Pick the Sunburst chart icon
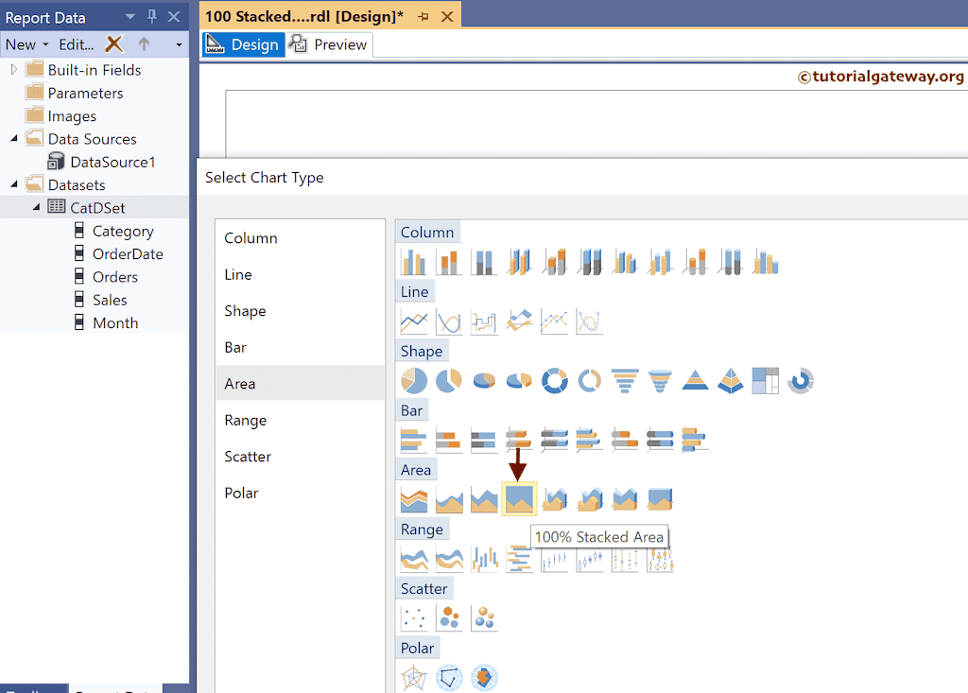 pyautogui.click(x=801, y=380)
